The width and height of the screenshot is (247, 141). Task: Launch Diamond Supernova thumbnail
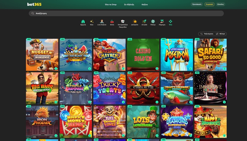pos(177,122)
